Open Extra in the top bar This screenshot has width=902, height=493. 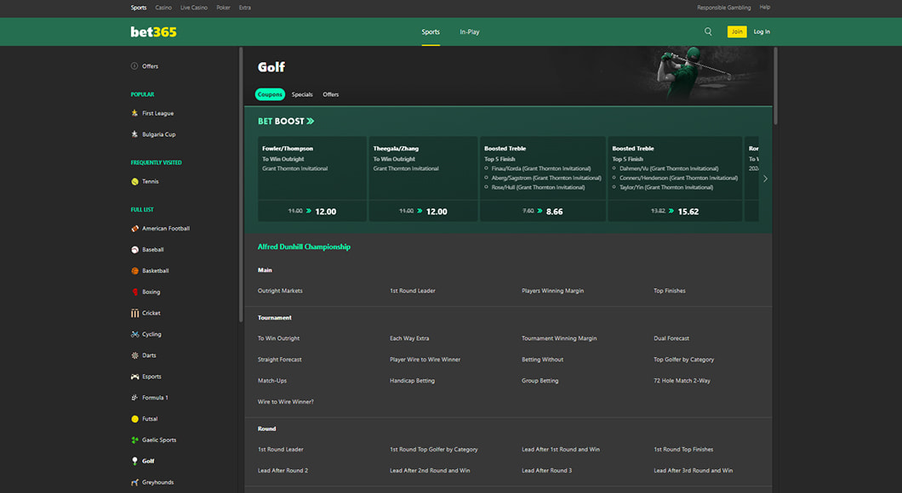point(245,8)
